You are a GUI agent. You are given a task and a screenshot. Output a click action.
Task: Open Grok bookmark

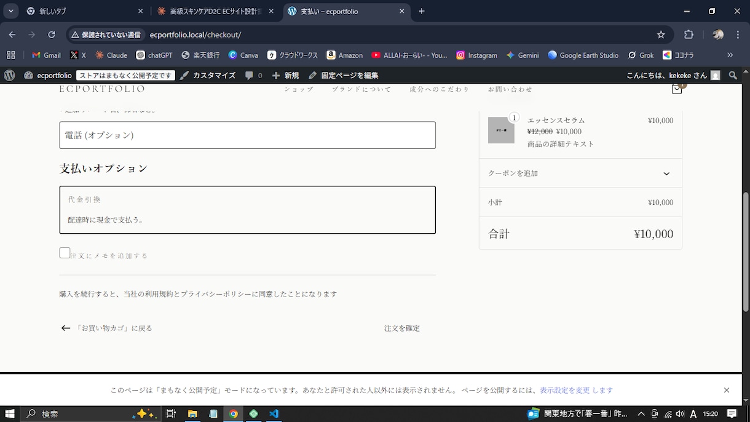(x=641, y=55)
